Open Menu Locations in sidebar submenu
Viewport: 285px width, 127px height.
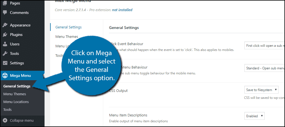[x=16, y=102]
